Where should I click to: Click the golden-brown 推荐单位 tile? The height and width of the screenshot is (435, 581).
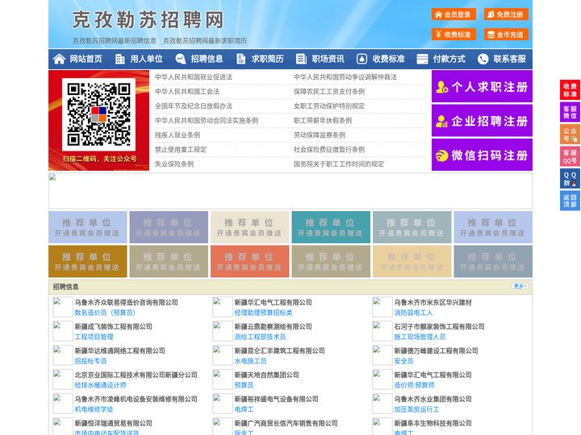tap(87, 262)
